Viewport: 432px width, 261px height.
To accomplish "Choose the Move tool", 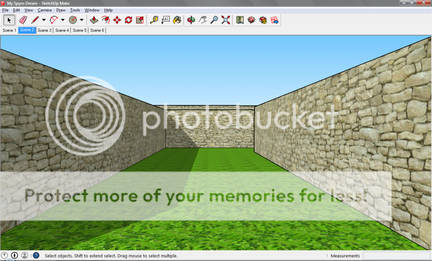I will pyautogui.click(x=117, y=20).
